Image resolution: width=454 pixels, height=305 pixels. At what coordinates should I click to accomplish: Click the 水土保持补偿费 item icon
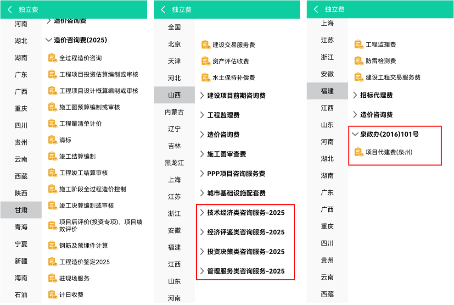(205, 78)
